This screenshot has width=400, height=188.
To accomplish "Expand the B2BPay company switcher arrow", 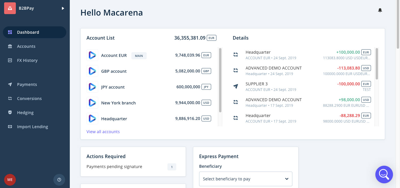I will coord(63,9).
